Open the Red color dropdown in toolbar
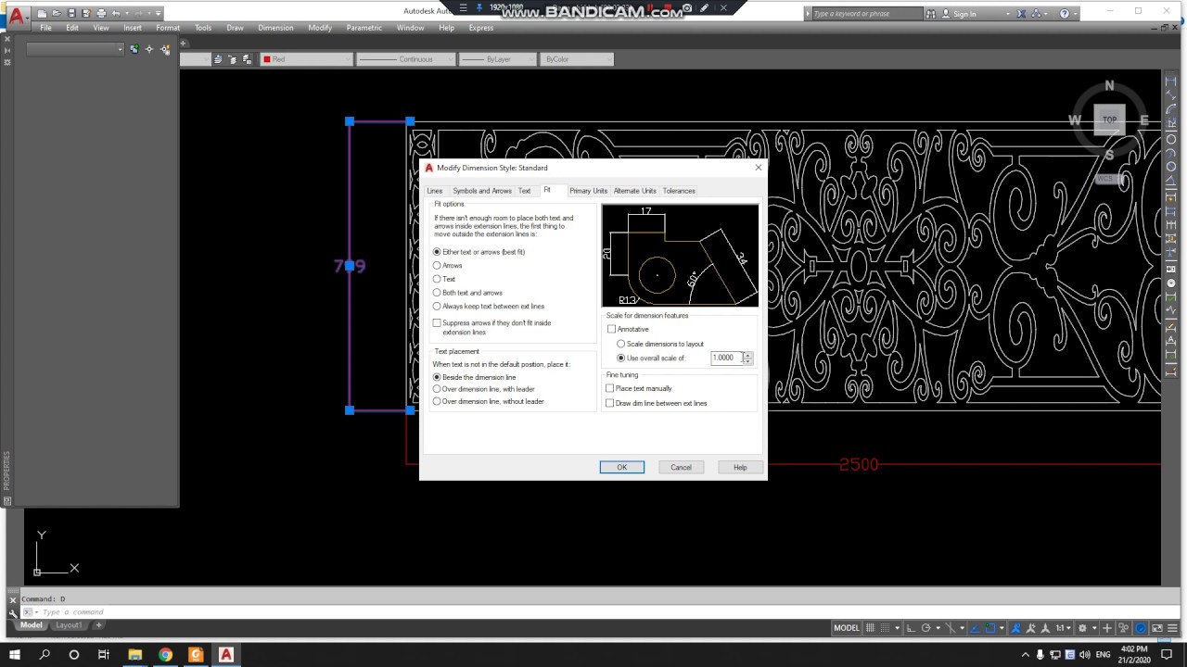1187x667 pixels. (x=307, y=59)
